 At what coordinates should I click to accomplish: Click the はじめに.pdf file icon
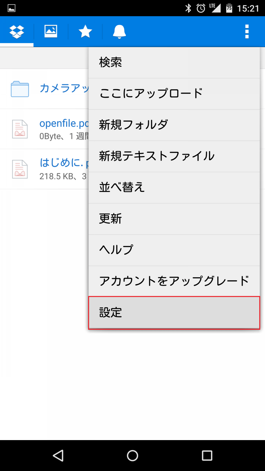[x=19, y=169]
